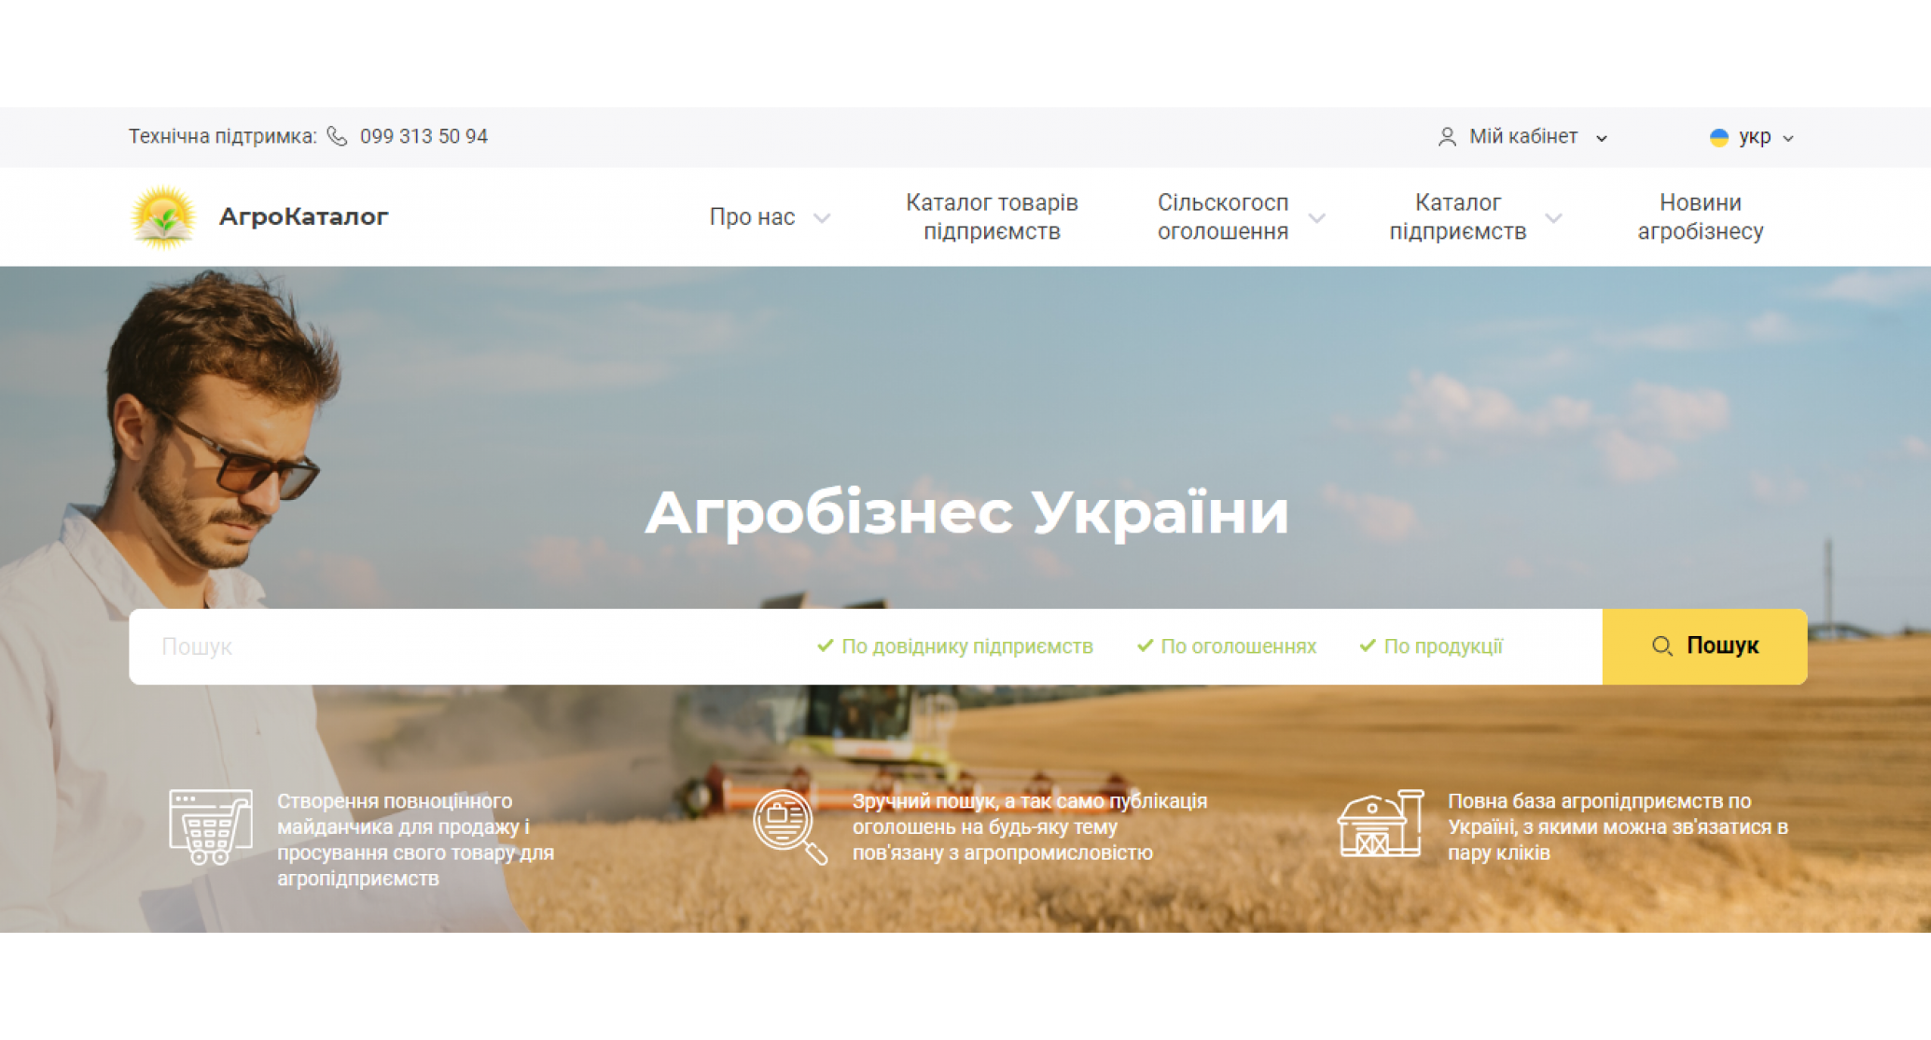Toggle search 'По продукції' option
Image resolution: width=1931 pixels, height=1040 pixels.
point(1431,646)
